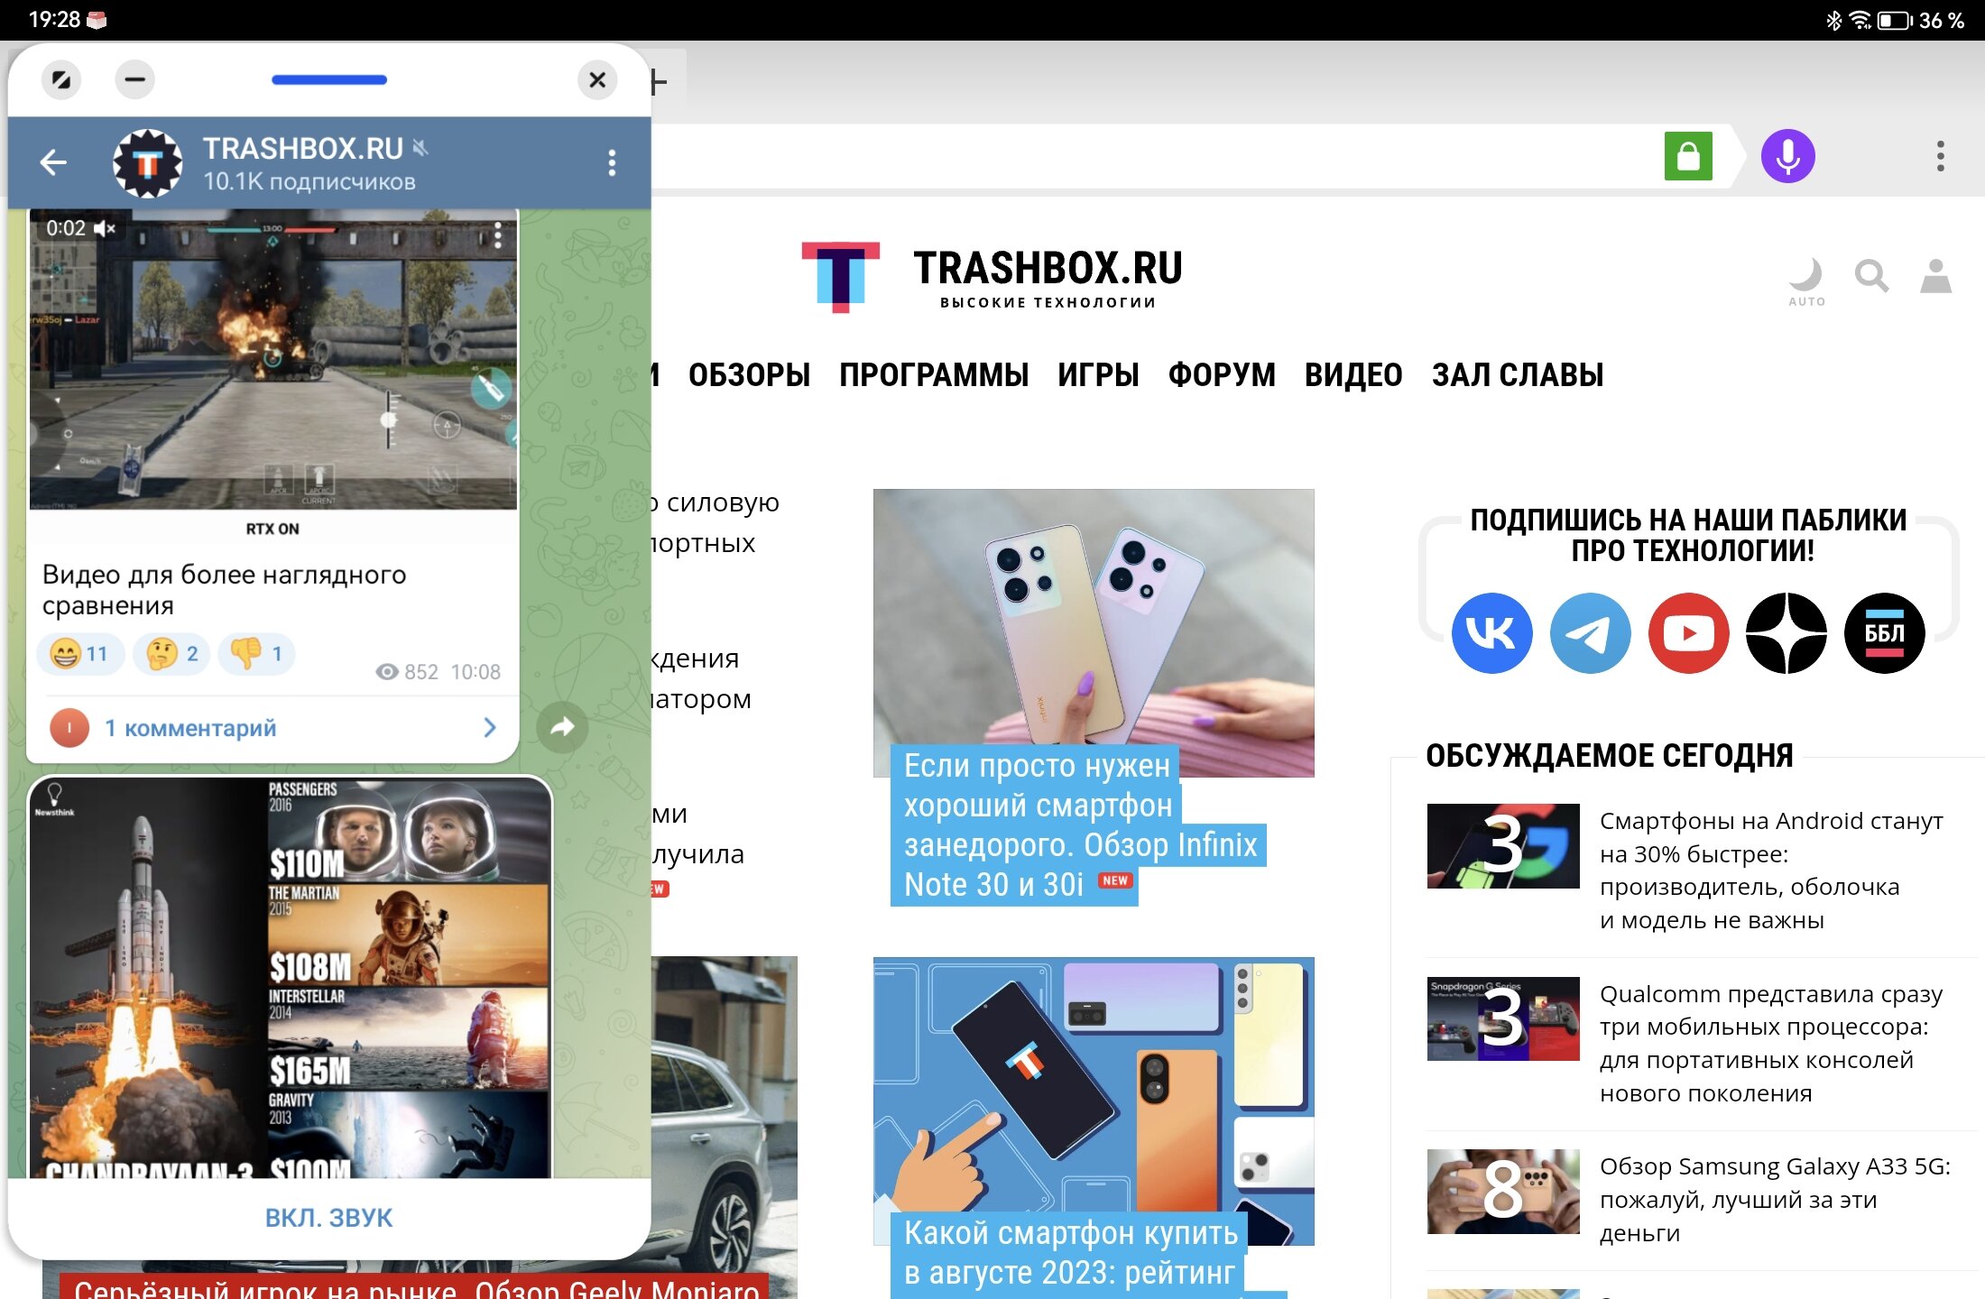Click Snapdragon G Series thumbnail
The image size is (1985, 1299).
1503,1019
